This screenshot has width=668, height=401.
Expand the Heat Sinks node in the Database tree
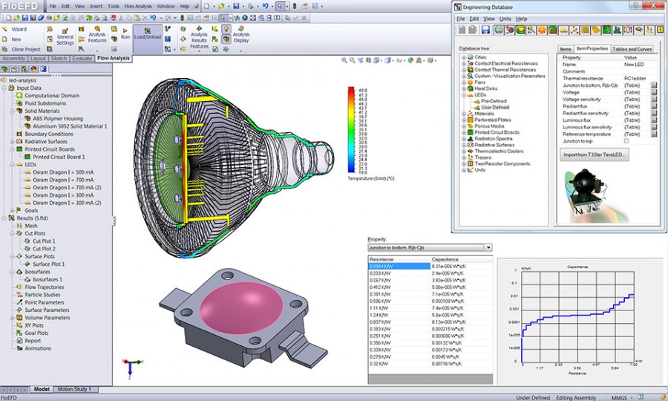pyautogui.click(x=463, y=88)
